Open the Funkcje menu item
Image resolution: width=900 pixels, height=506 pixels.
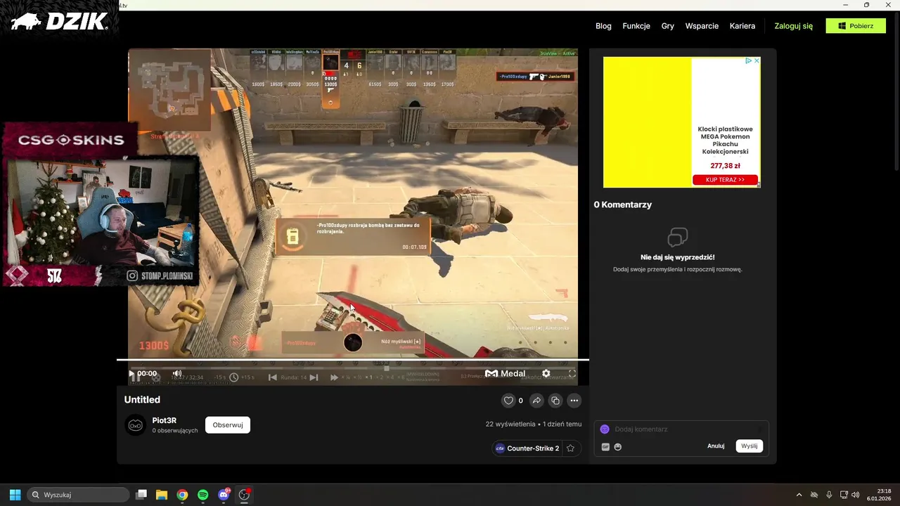click(x=636, y=26)
